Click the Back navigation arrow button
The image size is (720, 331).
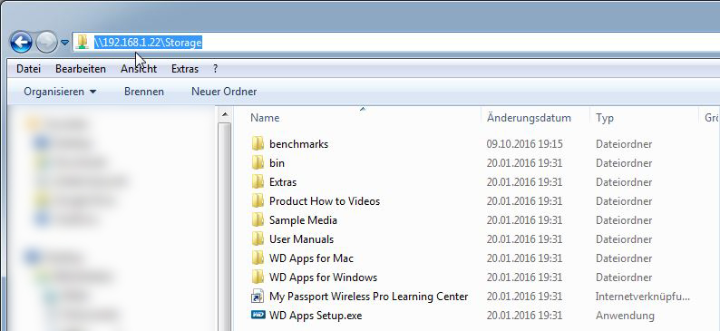coord(21,43)
